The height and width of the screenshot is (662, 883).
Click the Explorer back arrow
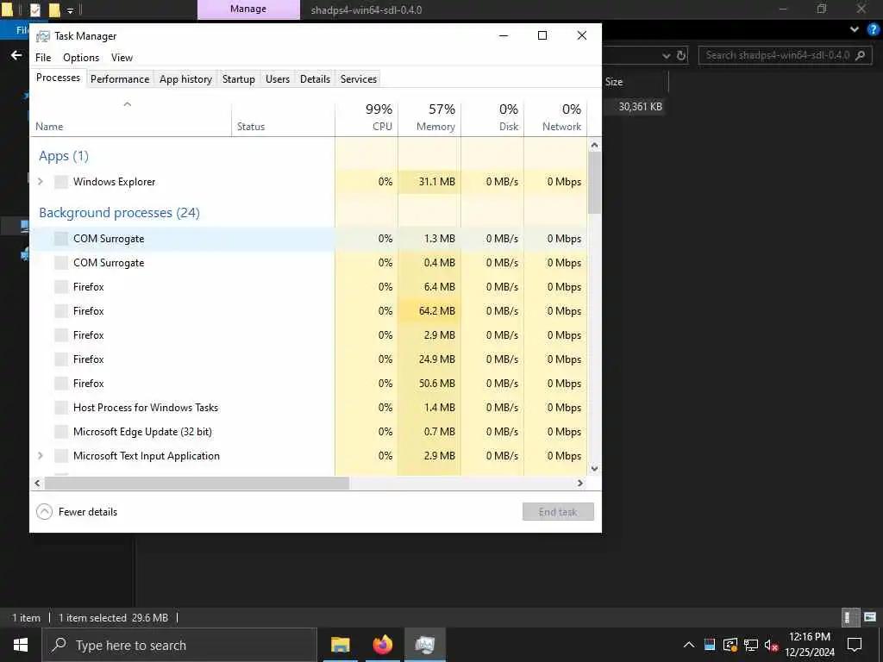pyautogui.click(x=16, y=55)
